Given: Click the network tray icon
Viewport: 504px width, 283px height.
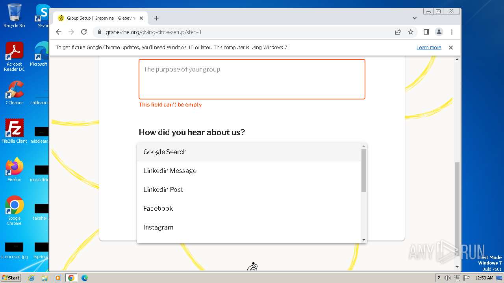Looking at the screenshot, I should [457, 278].
